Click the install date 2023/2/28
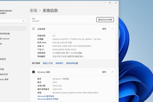This screenshot has height=102, width=153. pyautogui.click(x=57, y=86)
